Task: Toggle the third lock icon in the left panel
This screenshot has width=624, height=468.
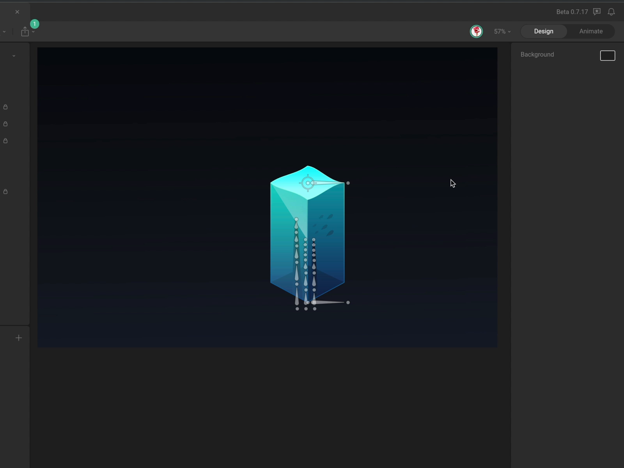Action: tap(5, 141)
